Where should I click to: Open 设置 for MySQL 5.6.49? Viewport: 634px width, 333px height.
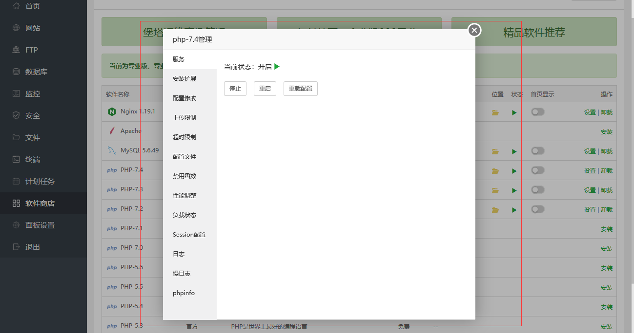(x=590, y=151)
